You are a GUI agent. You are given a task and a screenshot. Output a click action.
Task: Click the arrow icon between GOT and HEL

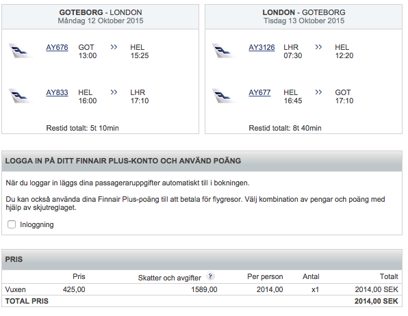(x=114, y=47)
